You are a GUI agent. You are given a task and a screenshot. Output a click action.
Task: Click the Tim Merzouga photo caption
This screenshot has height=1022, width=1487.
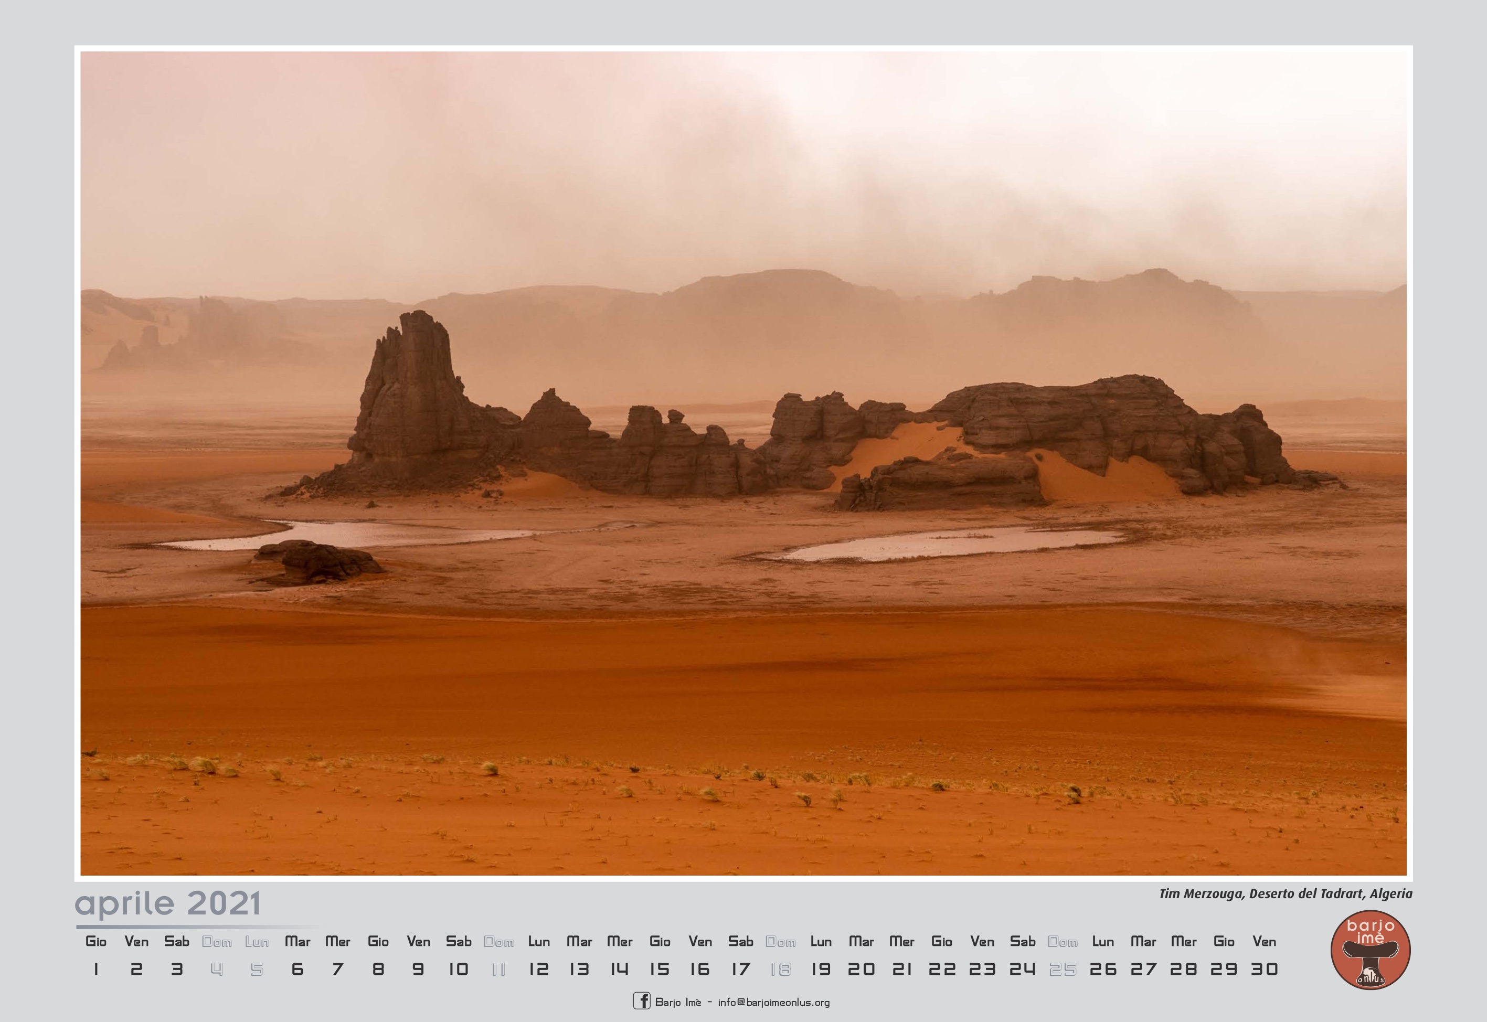pyautogui.click(x=1286, y=893)
